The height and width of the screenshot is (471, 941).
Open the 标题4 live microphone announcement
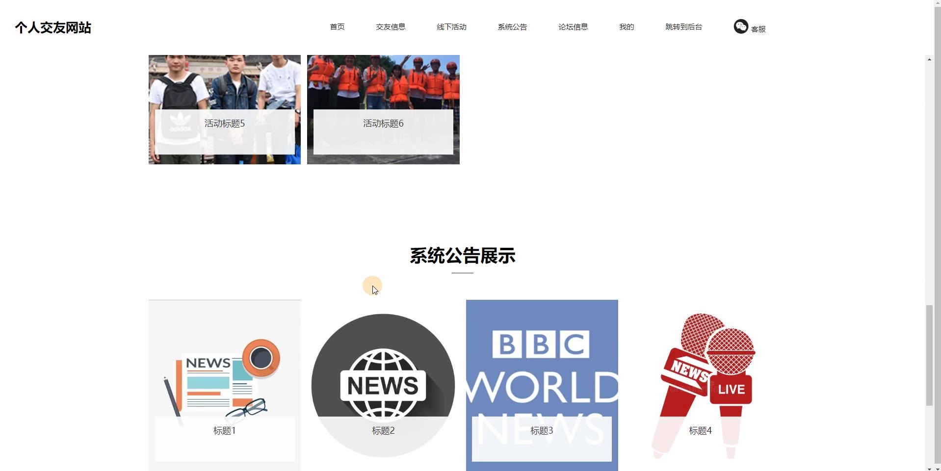[x=701, y=385]
